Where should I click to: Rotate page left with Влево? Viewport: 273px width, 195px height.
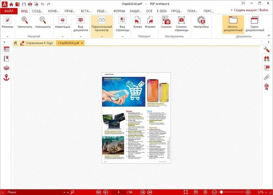(x=137, y=23)
